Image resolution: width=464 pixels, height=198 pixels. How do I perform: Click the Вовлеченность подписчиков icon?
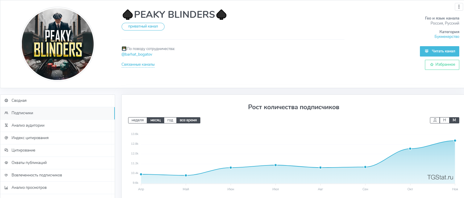pyautogui.click(x=6, y=175)
